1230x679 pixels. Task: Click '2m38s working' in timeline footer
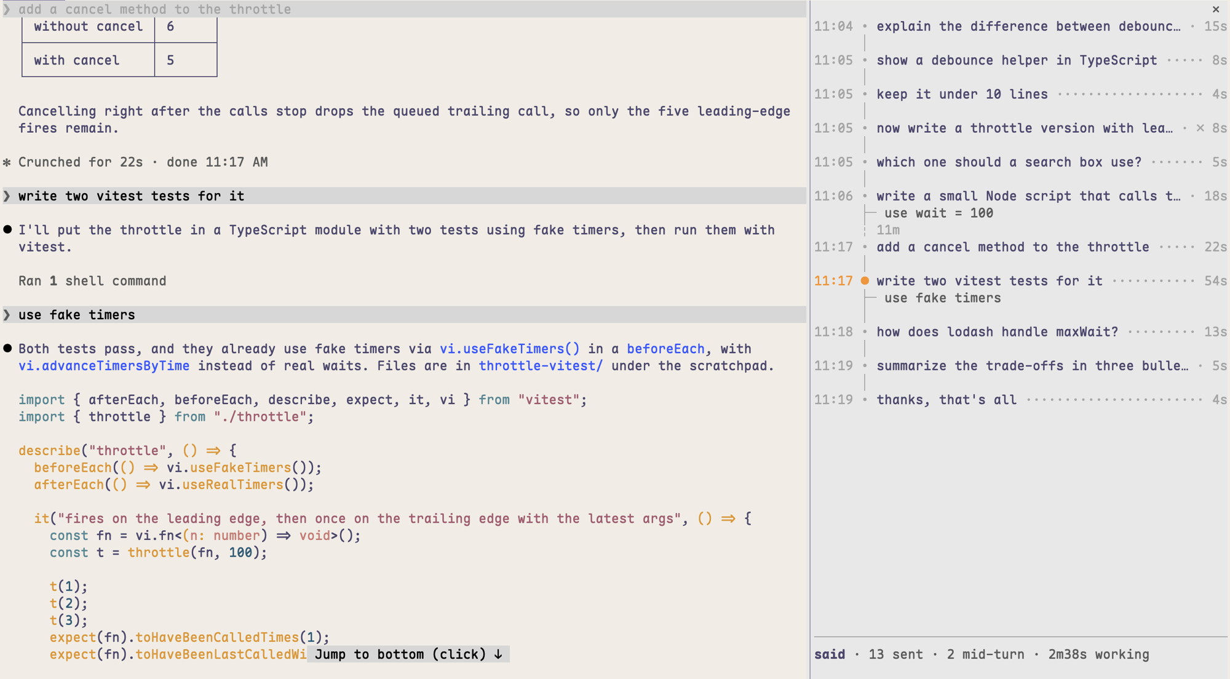point(1098,654)
